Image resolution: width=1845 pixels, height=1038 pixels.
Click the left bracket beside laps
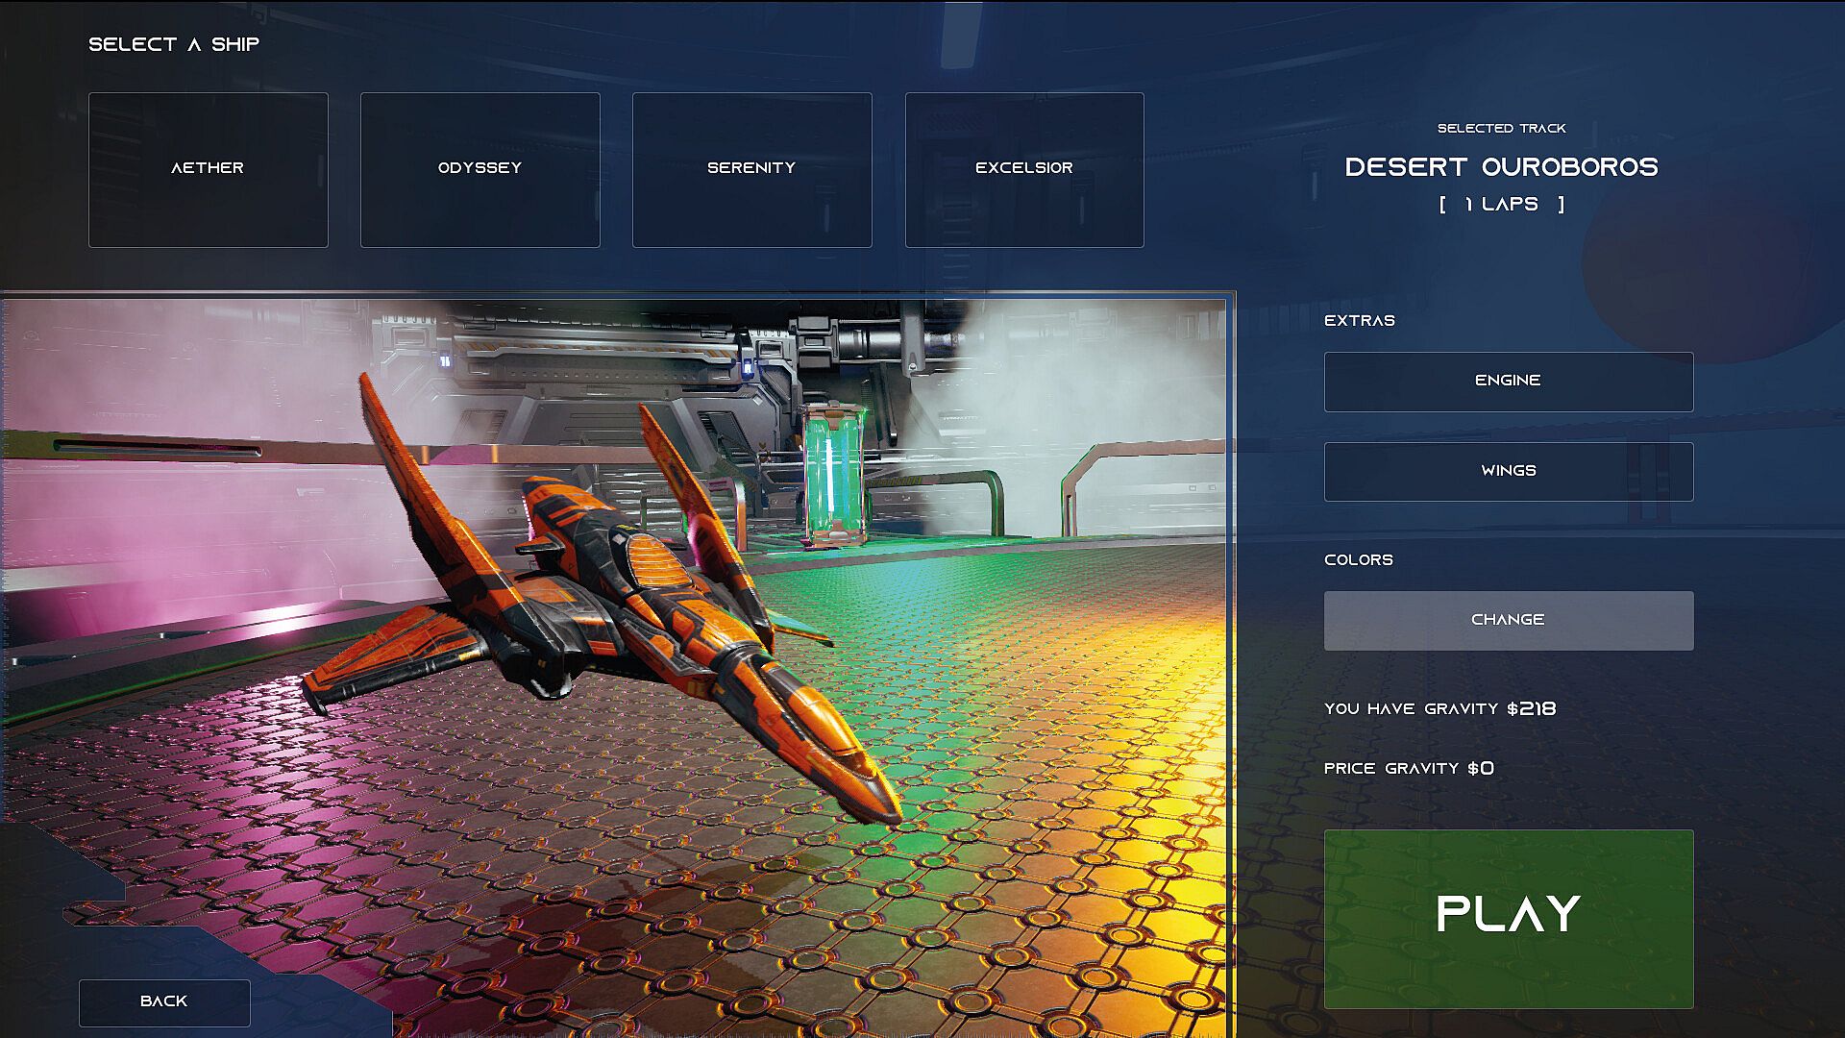(x=1442, y=205)
